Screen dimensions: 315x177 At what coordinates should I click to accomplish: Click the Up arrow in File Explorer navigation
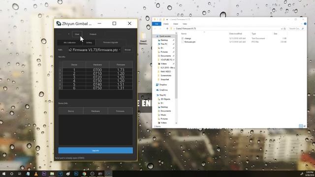click(167, 29)
